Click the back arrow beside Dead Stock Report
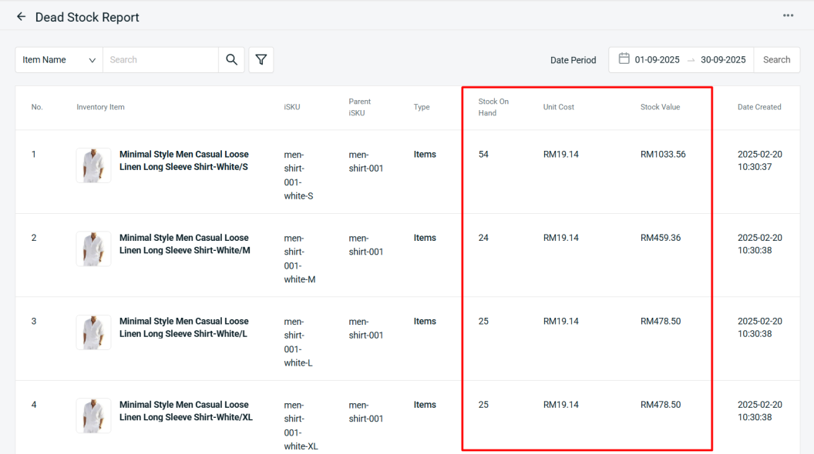814x454 pixels. [x=21, y=17]
